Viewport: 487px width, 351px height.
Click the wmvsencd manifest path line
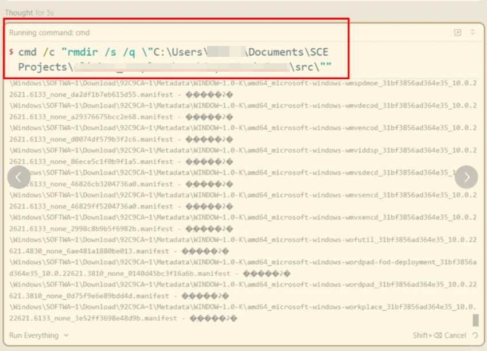coord(243,195)
